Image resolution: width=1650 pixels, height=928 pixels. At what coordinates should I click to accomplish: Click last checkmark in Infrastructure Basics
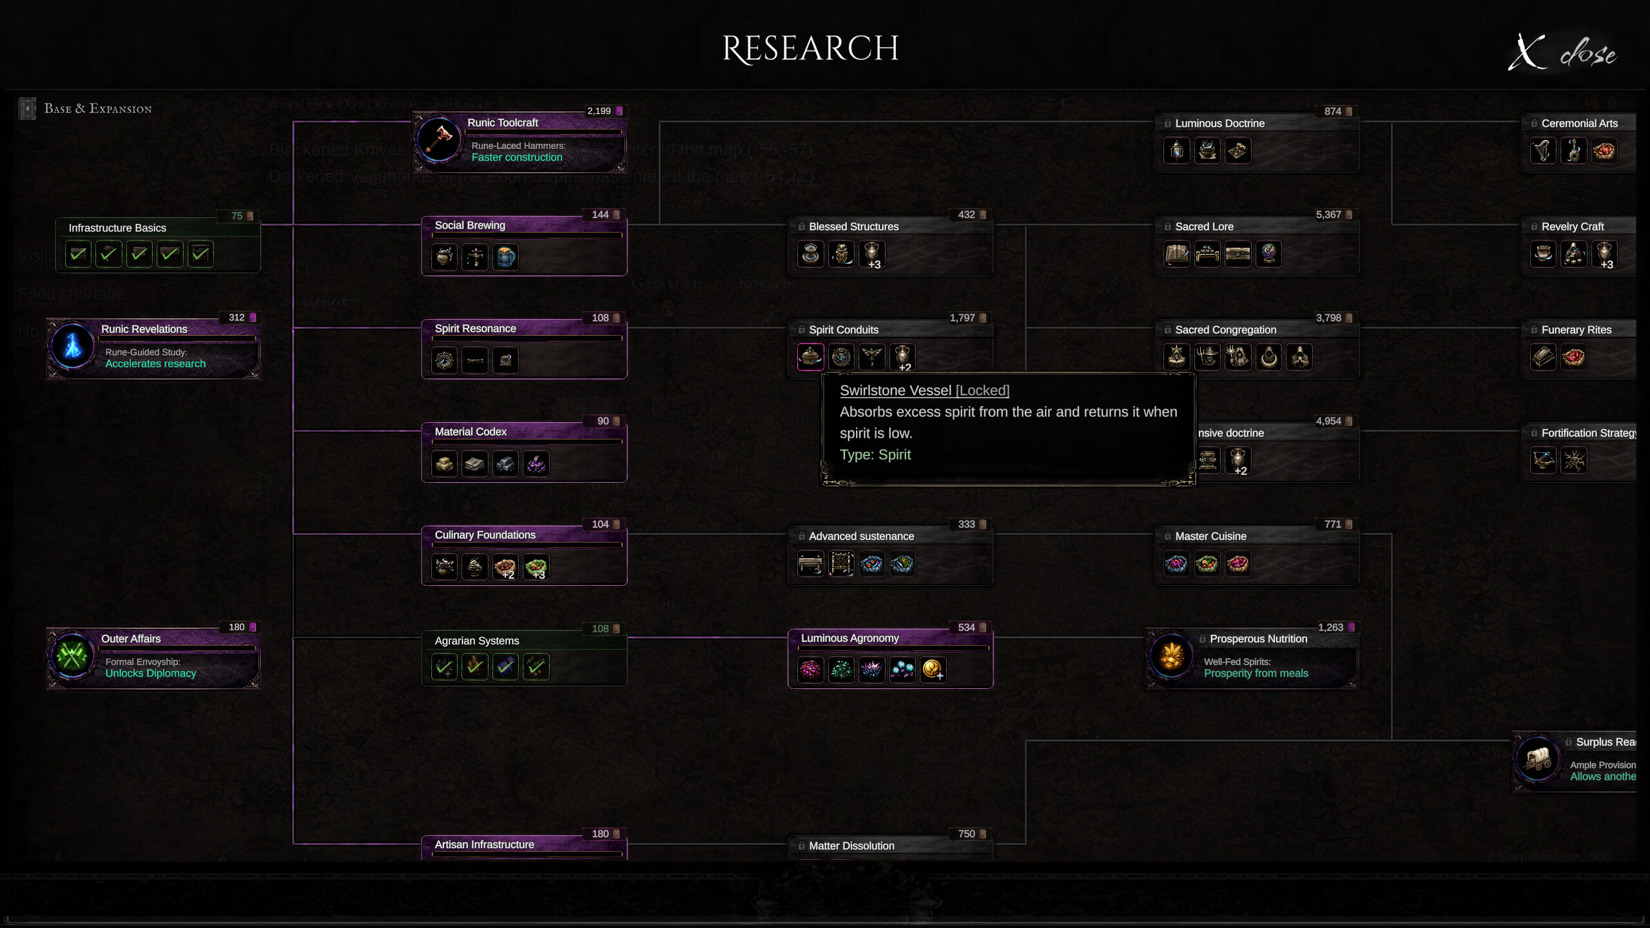click(200, 254)
